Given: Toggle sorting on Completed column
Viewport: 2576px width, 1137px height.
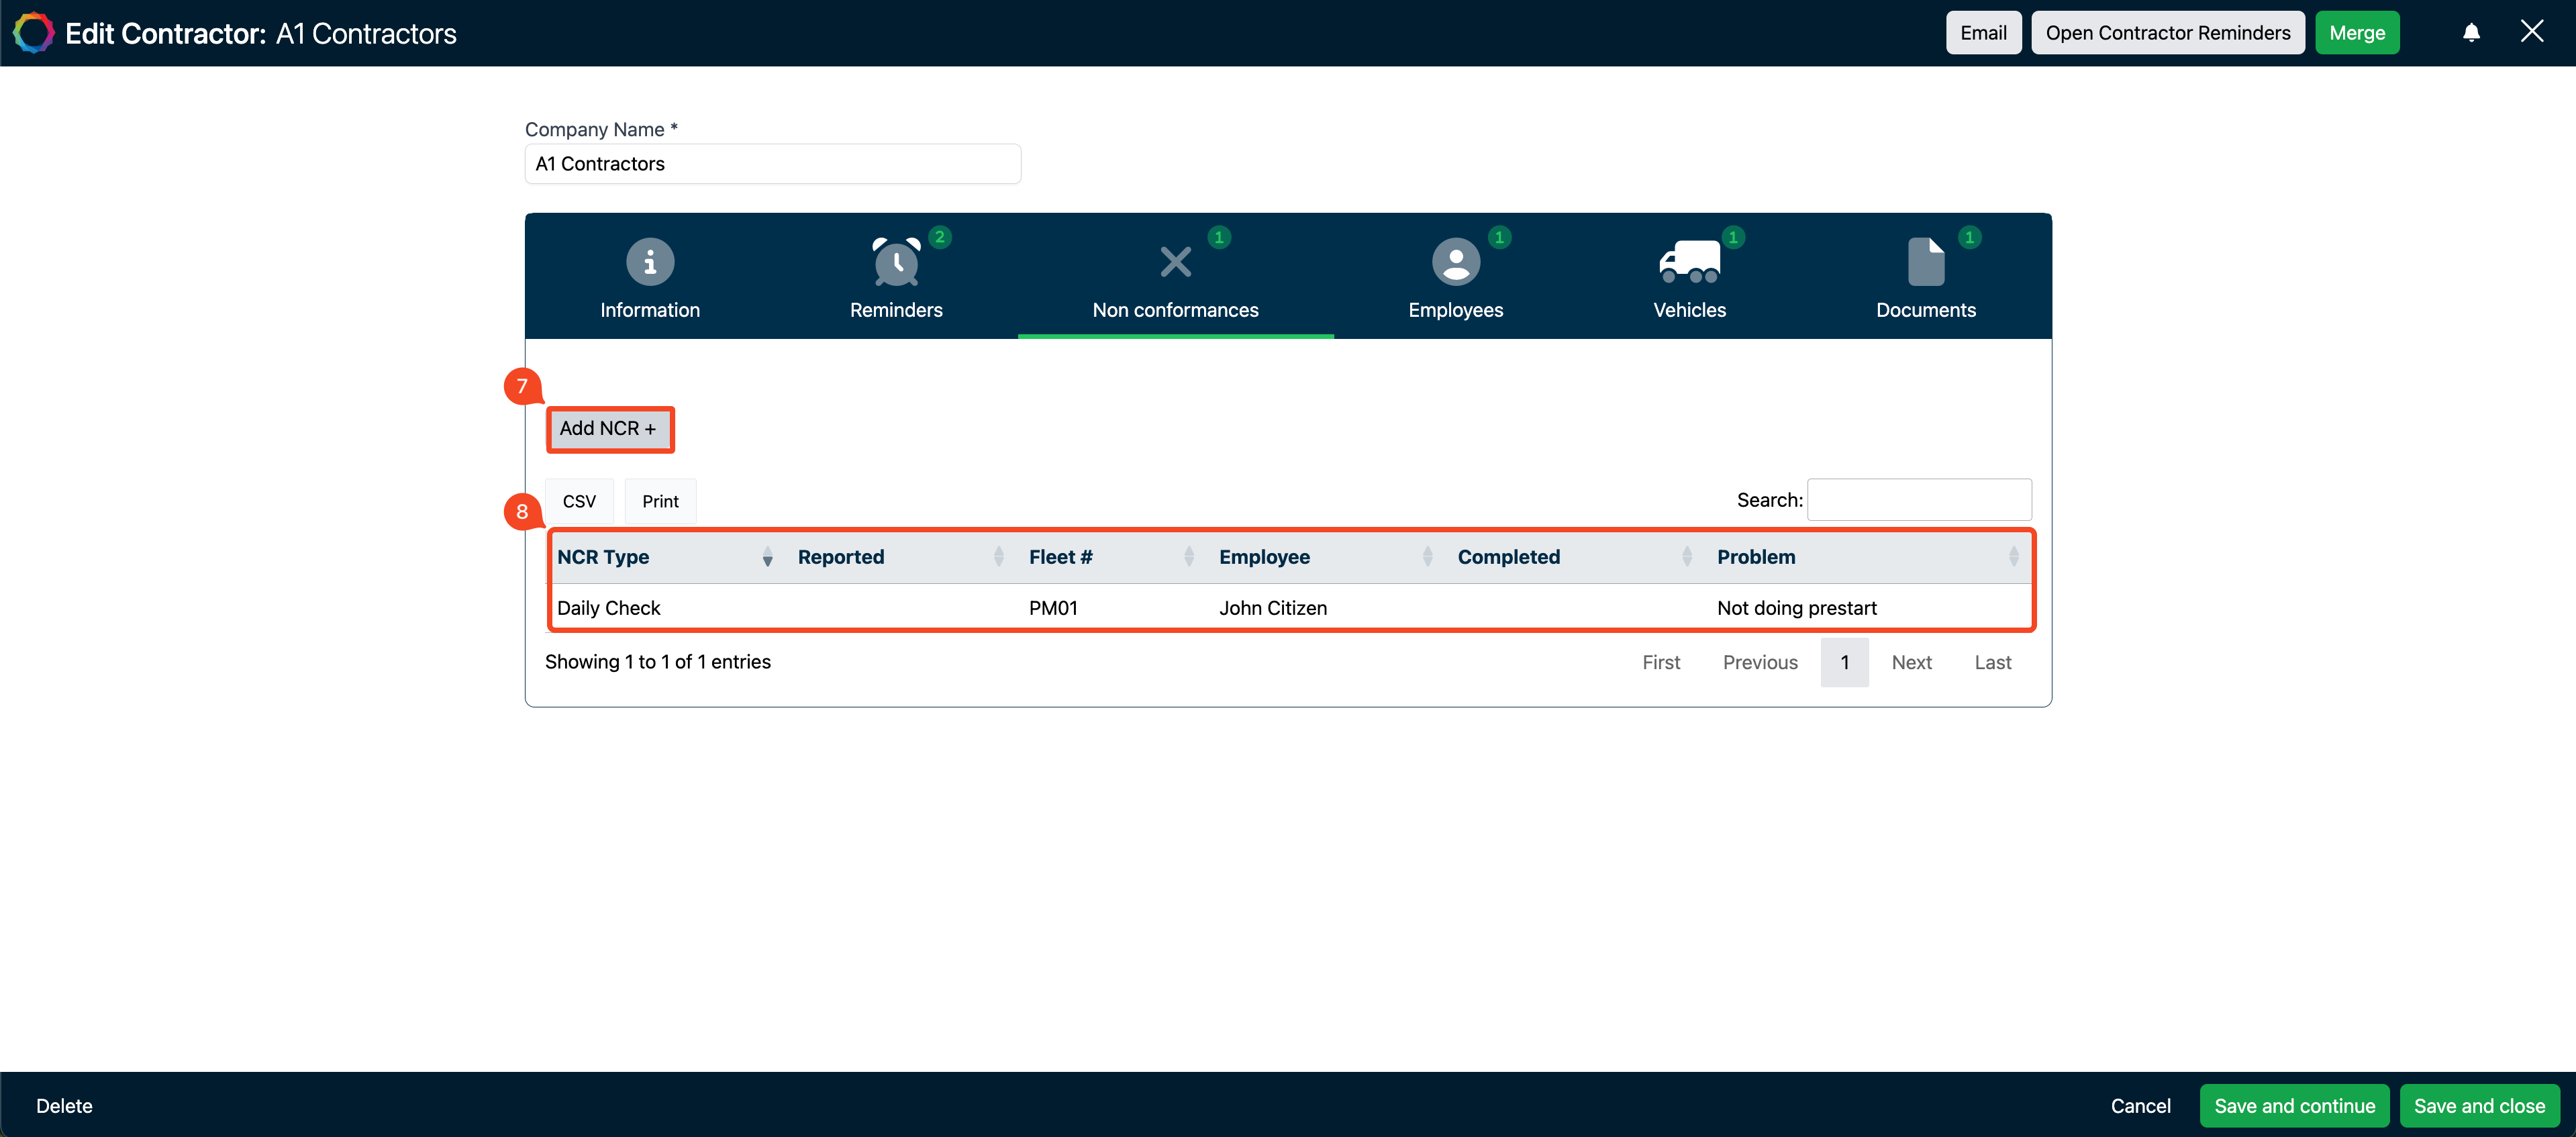Looking at the screenshot, I should click(x=1687, y=557).
